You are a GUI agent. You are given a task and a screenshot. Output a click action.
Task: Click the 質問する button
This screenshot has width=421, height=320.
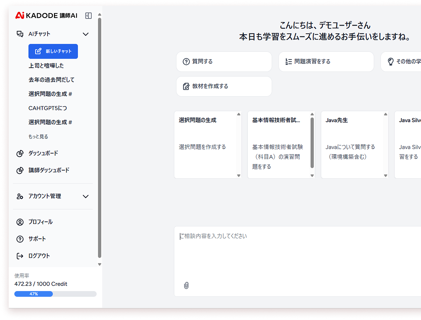(x=224, y=62)
